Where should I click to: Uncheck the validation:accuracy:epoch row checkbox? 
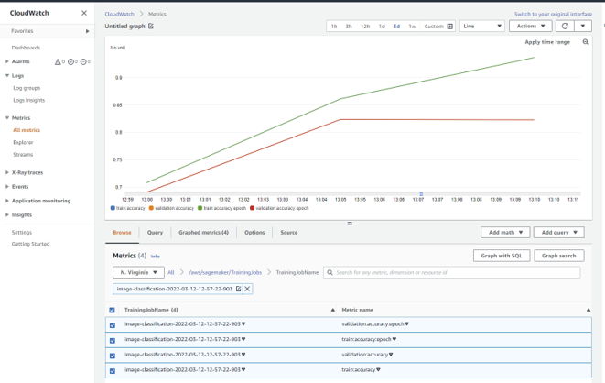coord(113,325)
